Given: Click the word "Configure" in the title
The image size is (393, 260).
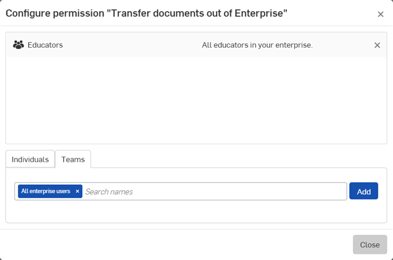Looking at the screenshot, I should (28, 13).
